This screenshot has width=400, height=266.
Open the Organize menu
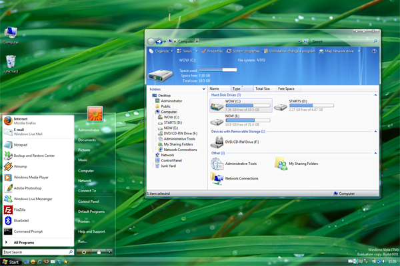tap(161, 51)
